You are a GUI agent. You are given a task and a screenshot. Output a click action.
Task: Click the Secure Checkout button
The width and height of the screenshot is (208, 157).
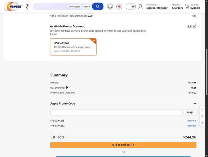tap(123, 145)
